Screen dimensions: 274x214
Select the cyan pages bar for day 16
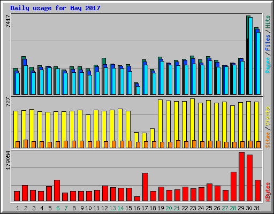[x=138, y=90]
